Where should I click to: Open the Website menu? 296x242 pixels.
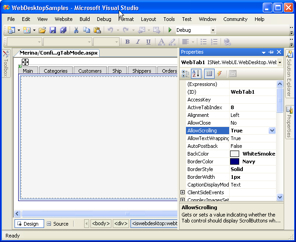[x=64, y=19]
